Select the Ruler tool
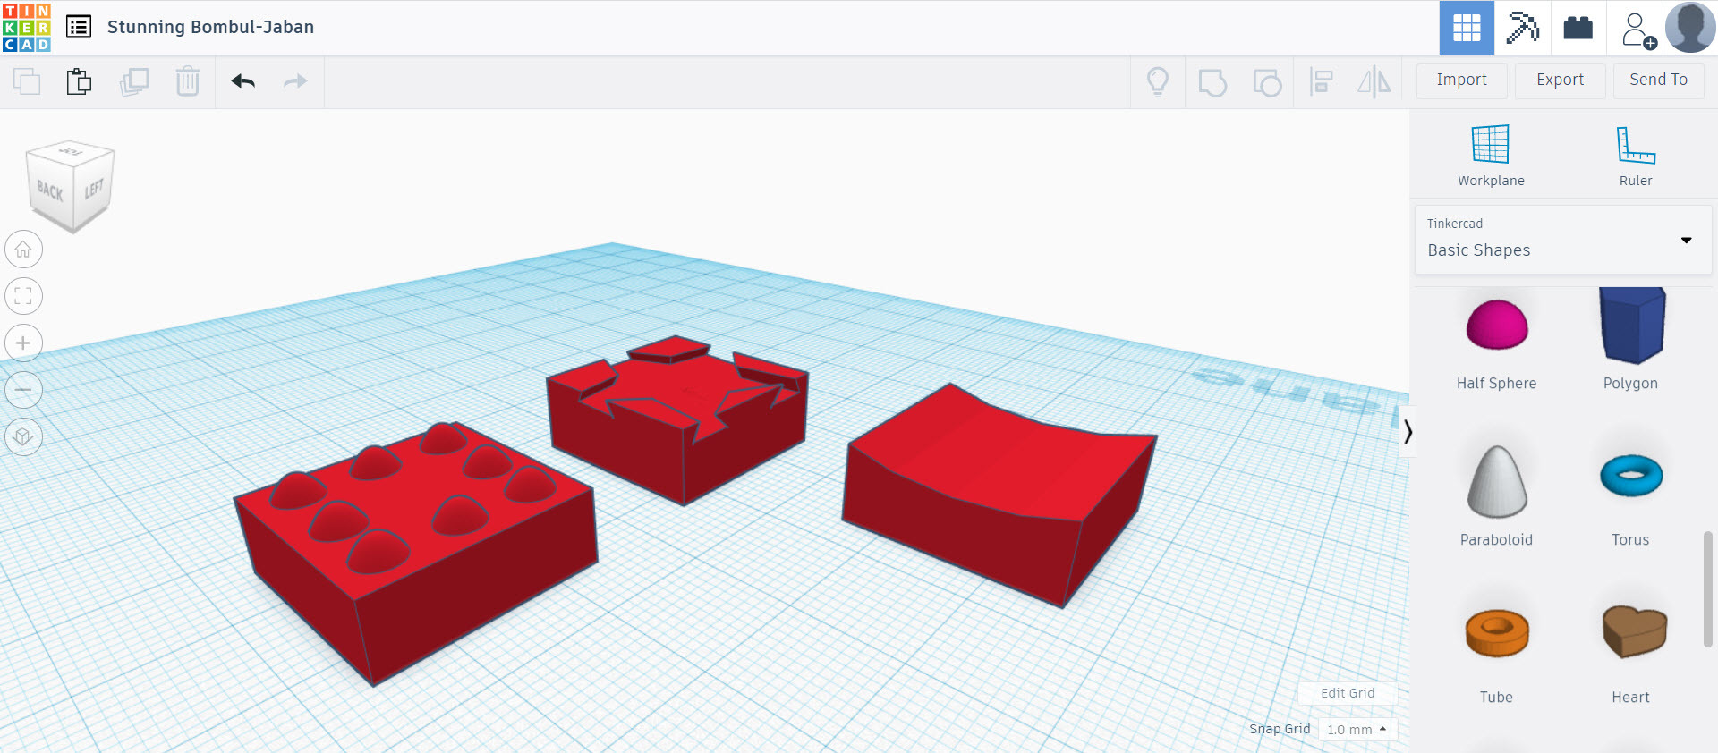Image resolution: width=1718 pixels, height=753 pixels. [x=1636, y=156]
